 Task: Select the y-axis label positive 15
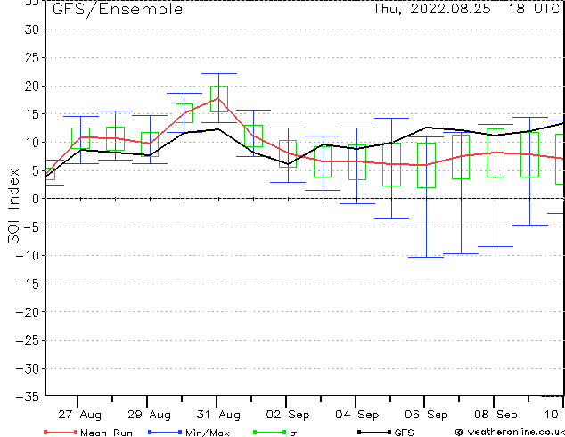[x=32, y=114]
